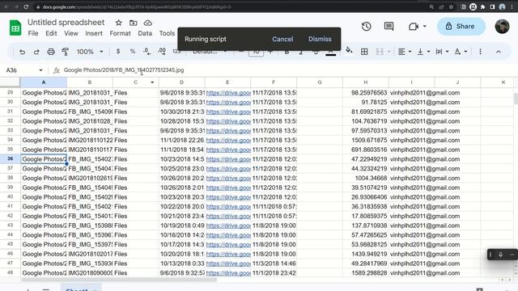The image size is (518, 291).
Task: Select row 40 header
Action: 11,197
